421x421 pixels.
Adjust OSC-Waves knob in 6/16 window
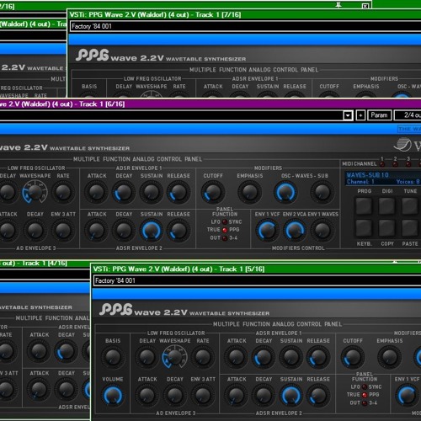(x=285, y=192)
